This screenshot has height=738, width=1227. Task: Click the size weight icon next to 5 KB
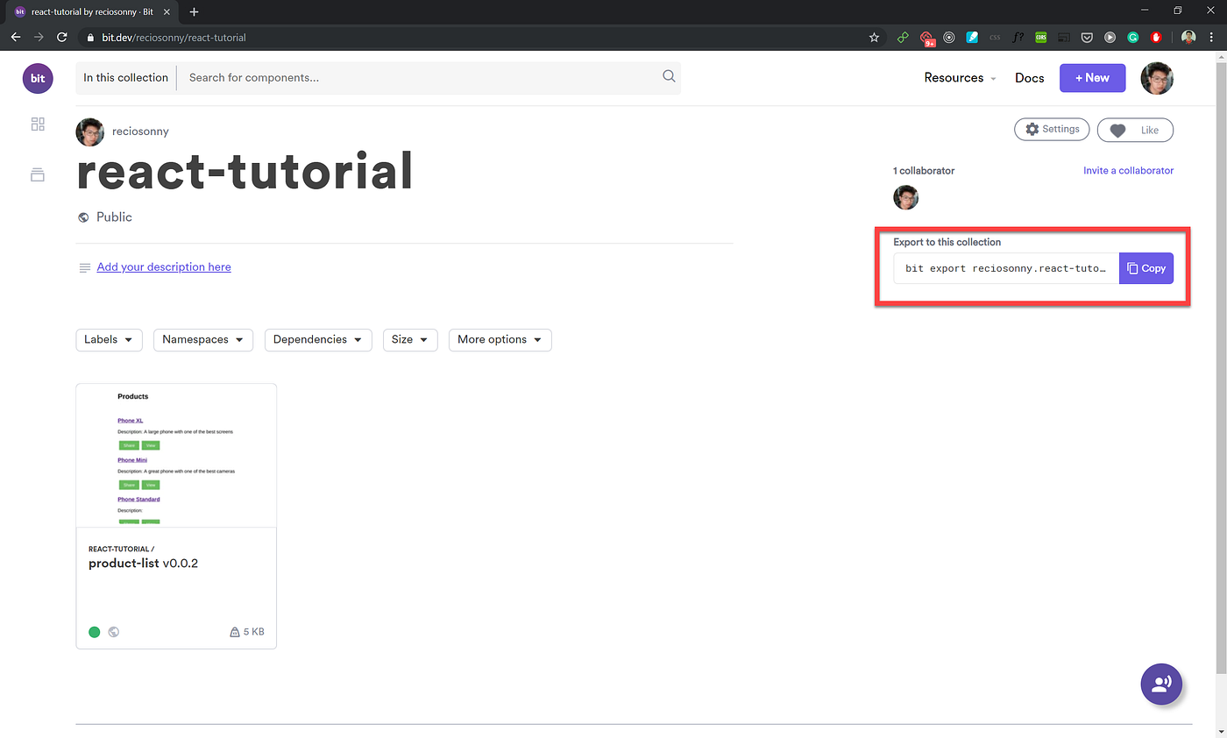click(234, 632)
